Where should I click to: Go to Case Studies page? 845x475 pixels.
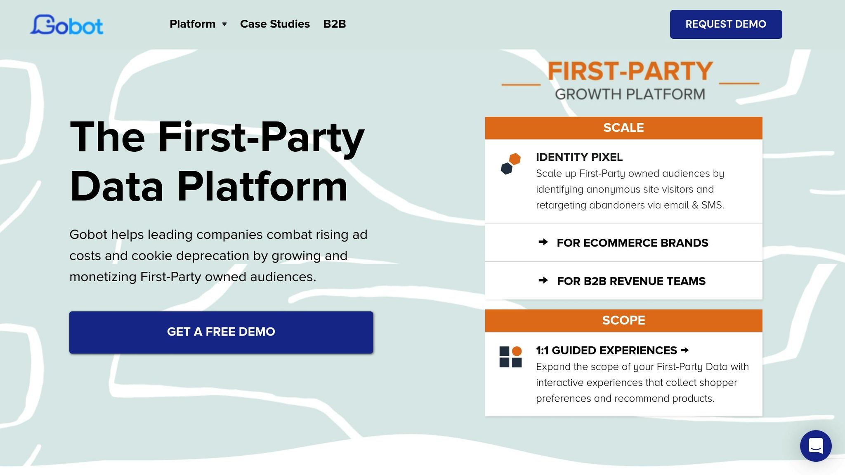click(x=275, y=24)
